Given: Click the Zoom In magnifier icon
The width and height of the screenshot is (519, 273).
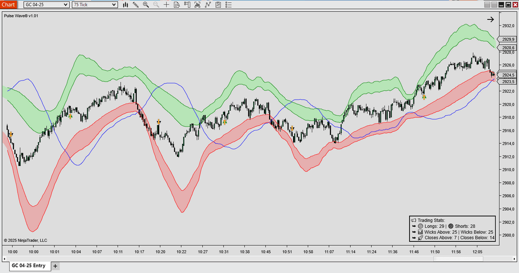Looking at the screenshot, I should (146, 5).
